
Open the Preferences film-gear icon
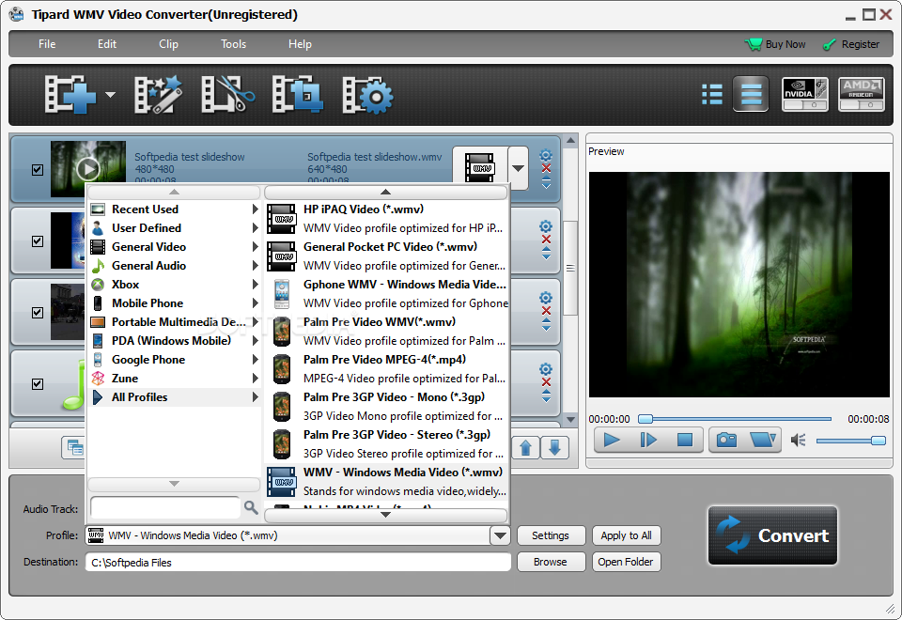(367, 95)
